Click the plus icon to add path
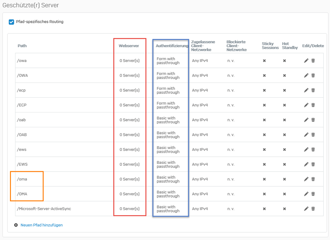Image resolution: width=330 pixels, height=240 pixels. (16, 225)
